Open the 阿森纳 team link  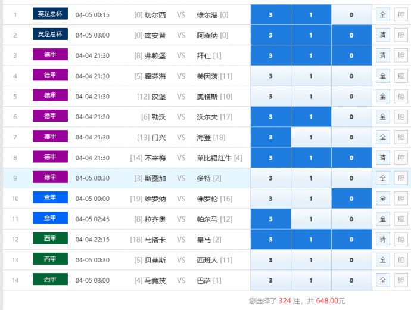[208, 35]
